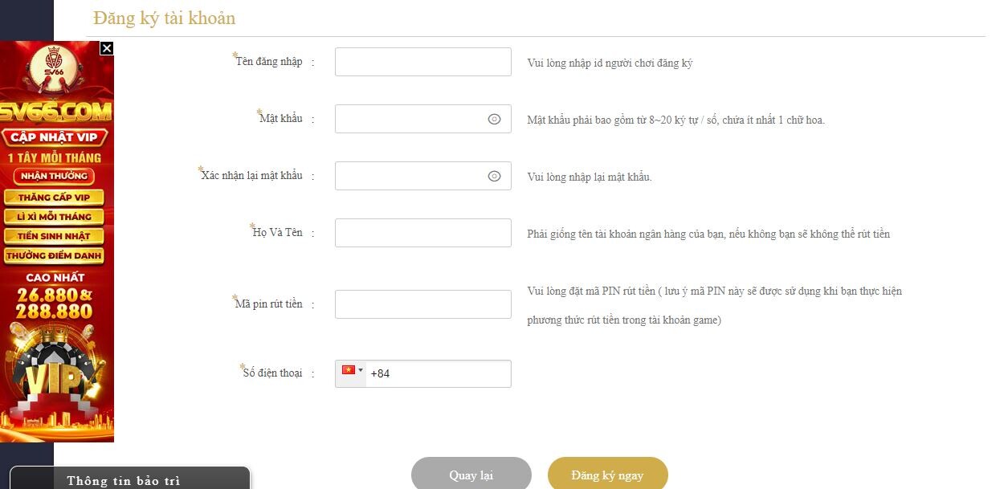
Task: Reveal the confirmation password with its eye icon
Action: pyautogui.click(x=494, y=175)
